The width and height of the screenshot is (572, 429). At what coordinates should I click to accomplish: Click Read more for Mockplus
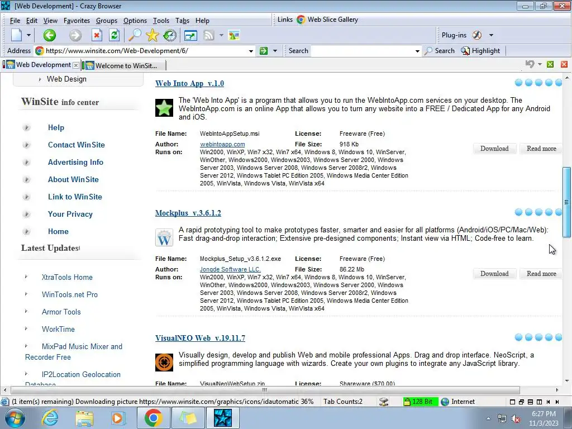[x=541, y=274]
